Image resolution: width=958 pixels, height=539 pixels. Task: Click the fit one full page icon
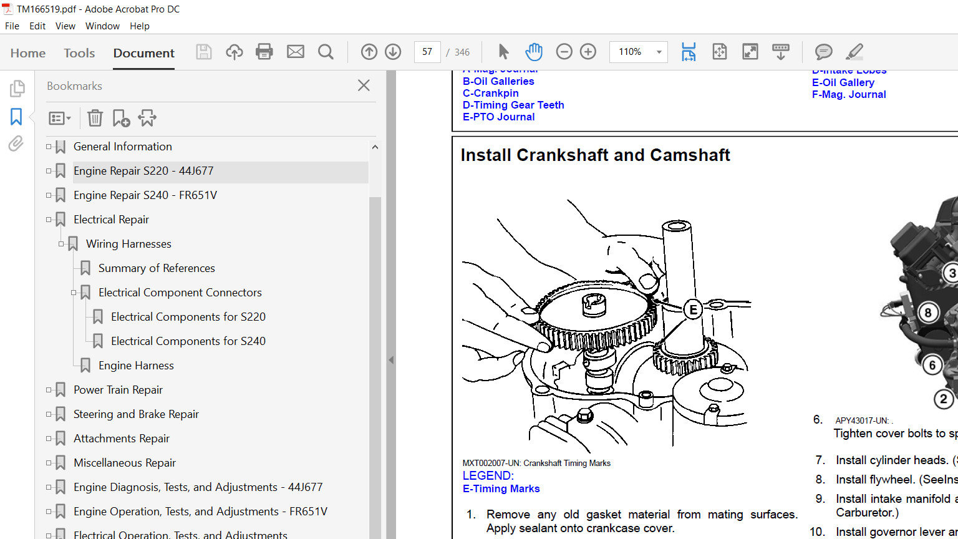click(x=720, y=52)
